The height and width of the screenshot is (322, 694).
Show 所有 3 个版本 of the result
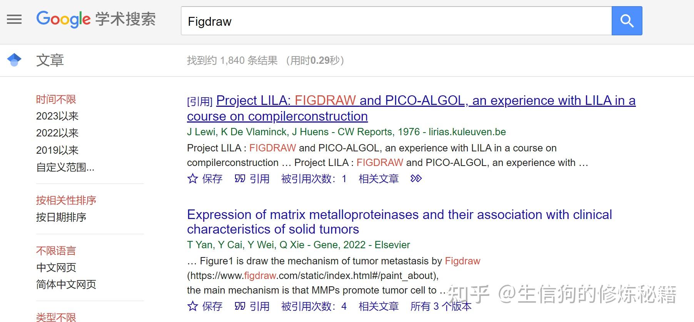[441, 306]
